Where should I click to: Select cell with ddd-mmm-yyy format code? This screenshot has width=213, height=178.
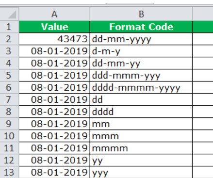point(141,75)
